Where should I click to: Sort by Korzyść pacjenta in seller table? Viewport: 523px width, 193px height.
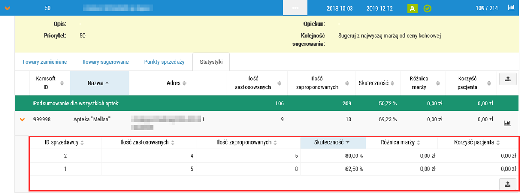pos(477,142)
